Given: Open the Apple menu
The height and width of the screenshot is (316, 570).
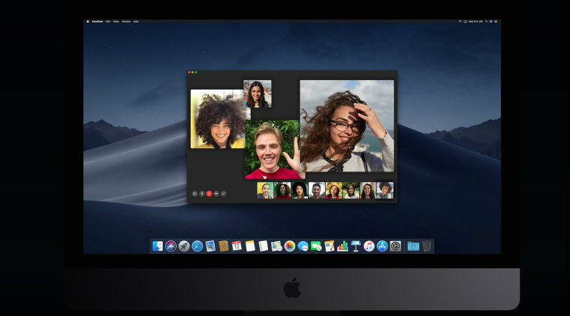Looking at the screenshot, I should 88,21.
